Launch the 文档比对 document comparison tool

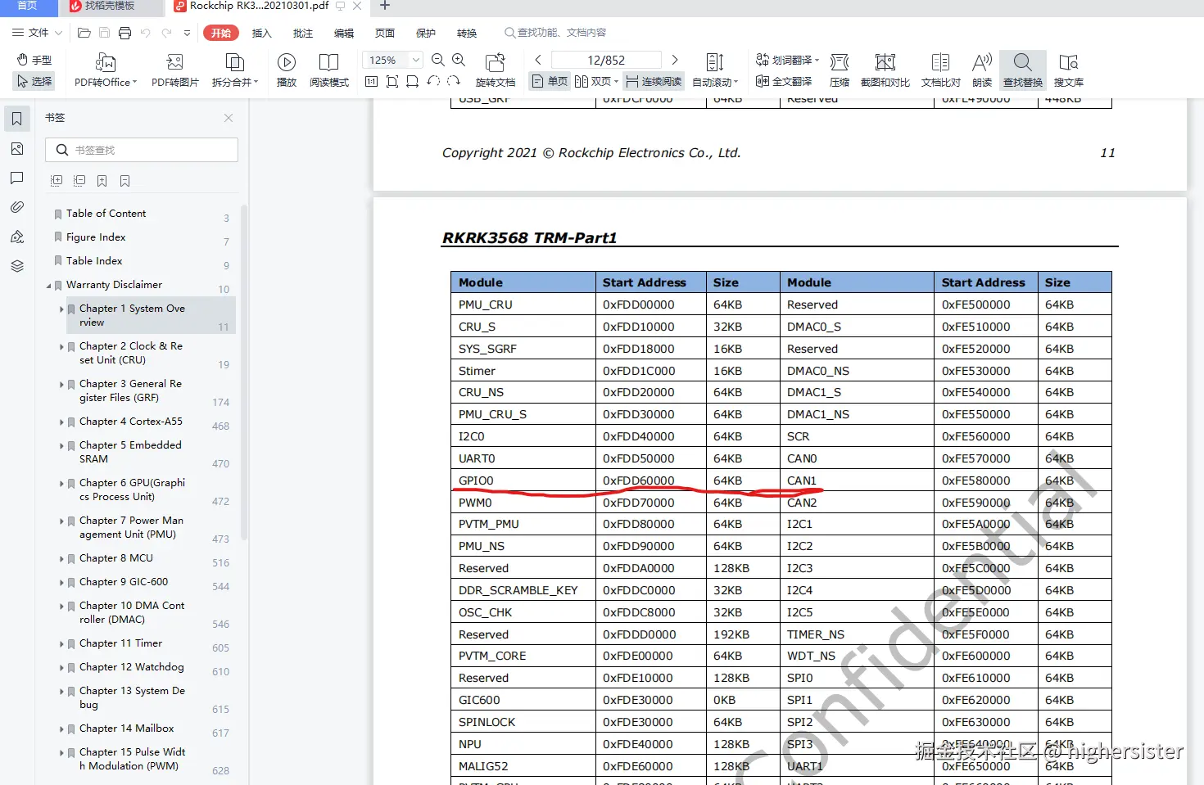941,70
